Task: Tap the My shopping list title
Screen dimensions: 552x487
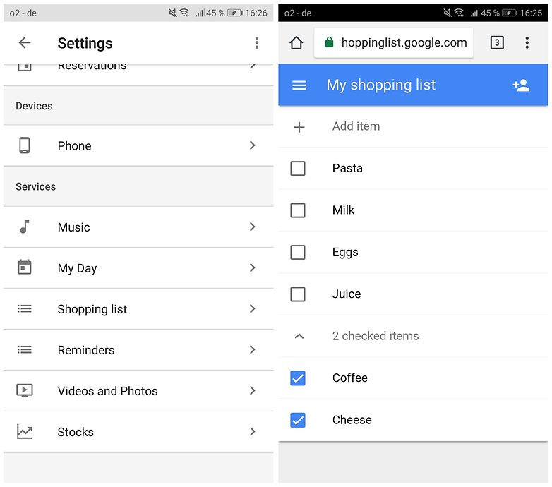Action: tap(381, 85)
